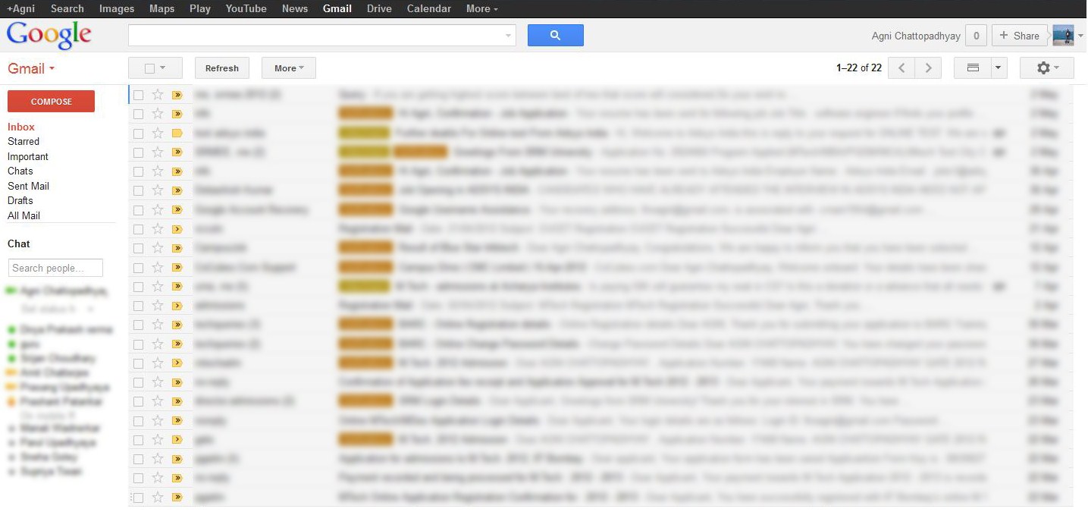Check the select-all checkbox in the toolbar
This screenshot has height=512, width=1088.
pyautogui.click(x=149, y=68)
